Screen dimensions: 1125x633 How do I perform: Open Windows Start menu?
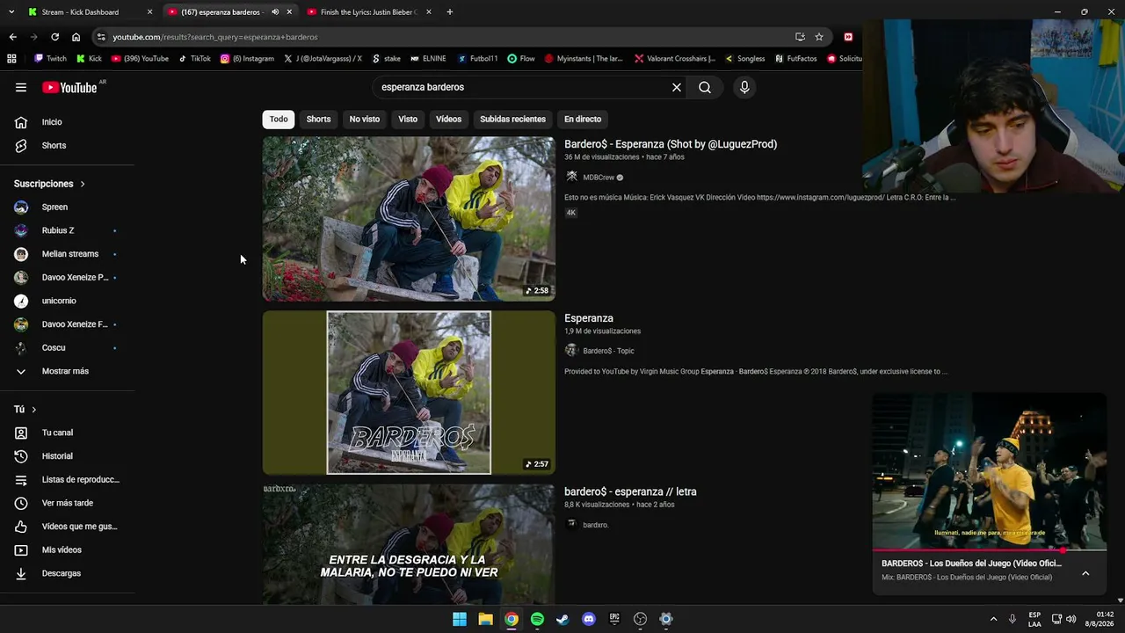point(460,619)
